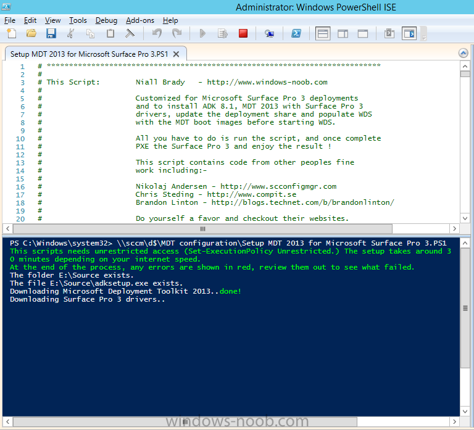
Task: Click PS C:\Windows\system32> prompt line
Action: [228, 243]
